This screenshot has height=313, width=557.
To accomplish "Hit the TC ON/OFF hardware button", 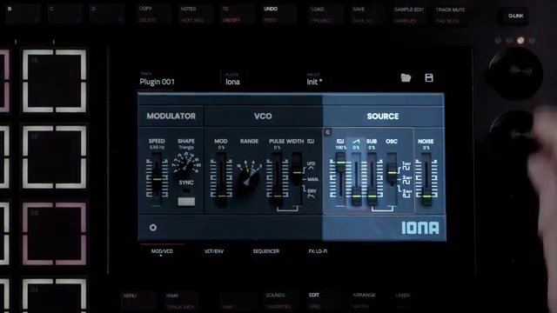I will (x=238, y=14).
